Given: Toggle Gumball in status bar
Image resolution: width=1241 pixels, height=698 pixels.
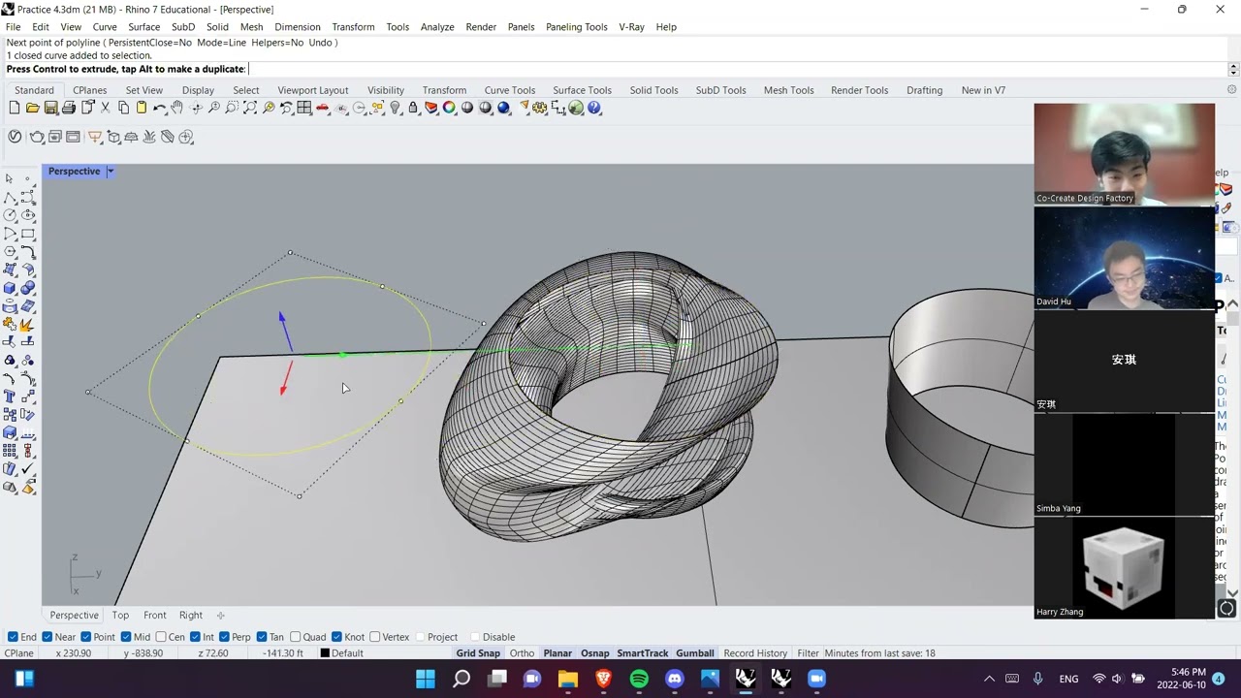Looking at the screenshot, I should [x=694, y=653].
